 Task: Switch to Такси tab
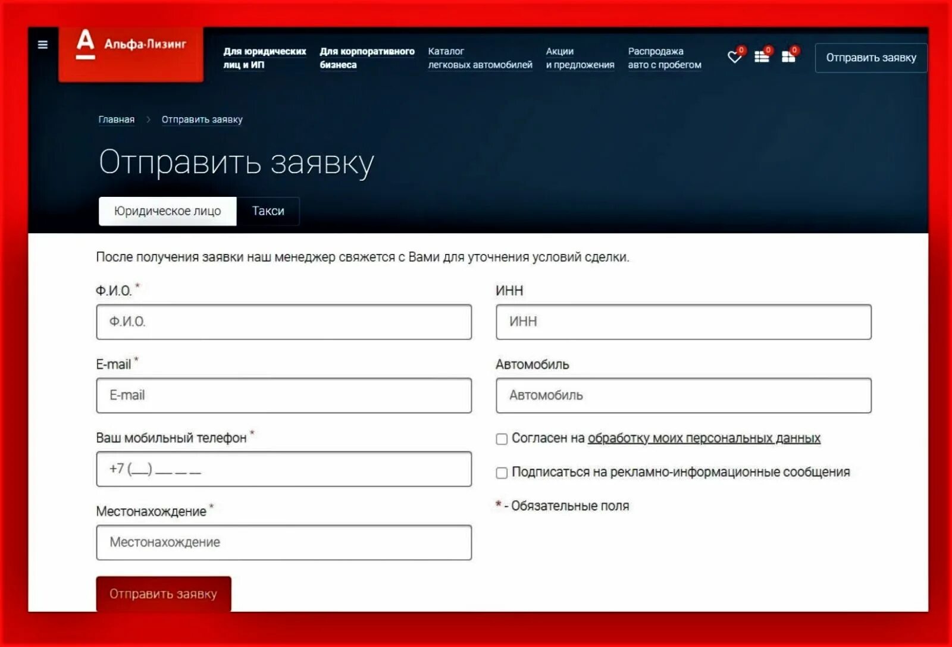point(268,211)
